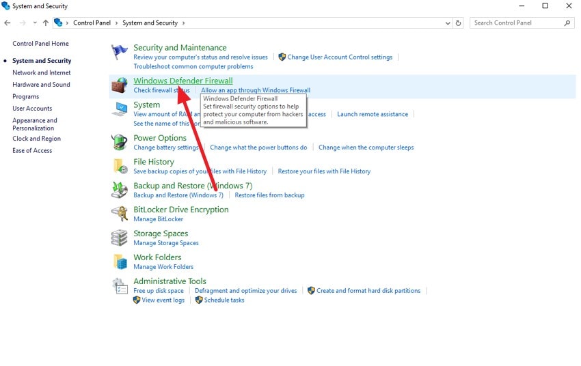581x366 pixels.
Task: Click Free up disk space link
Action: pos(158,291)
